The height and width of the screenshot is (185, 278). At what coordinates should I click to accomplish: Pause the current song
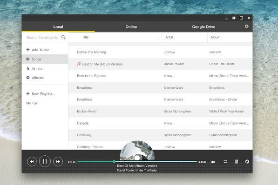point(45,161)
